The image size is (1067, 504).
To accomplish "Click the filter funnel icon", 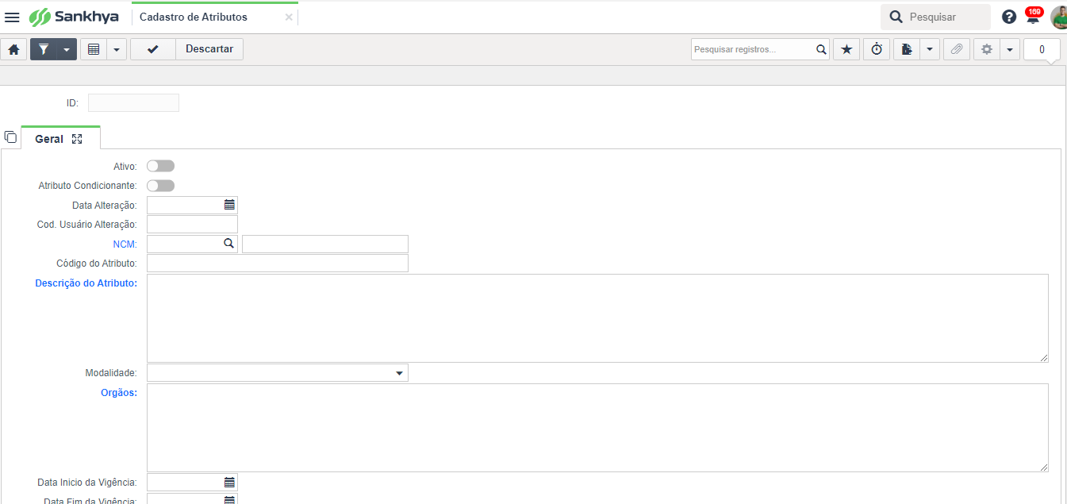I will pos(44,49).
